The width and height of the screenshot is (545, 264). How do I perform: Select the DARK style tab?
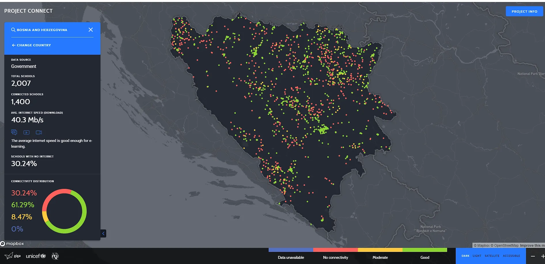tap(465, 256)
